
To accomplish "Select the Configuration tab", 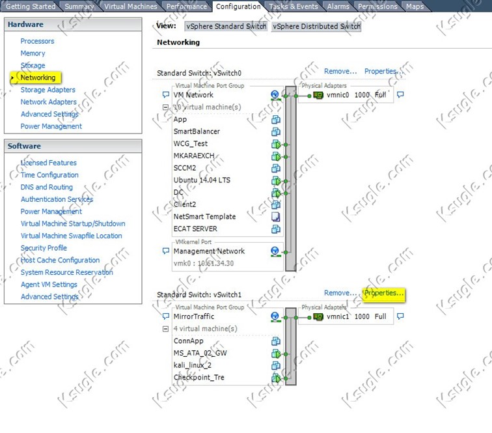I will click(238, 7).
